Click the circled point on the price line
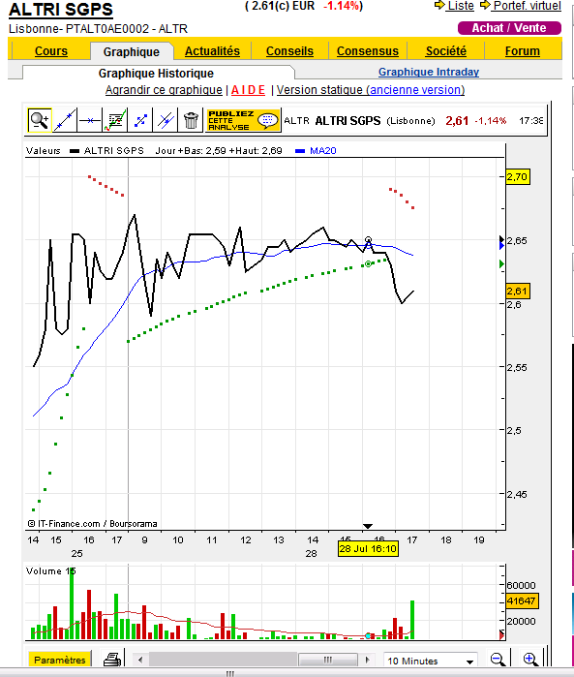 click(x=368, y=239)
